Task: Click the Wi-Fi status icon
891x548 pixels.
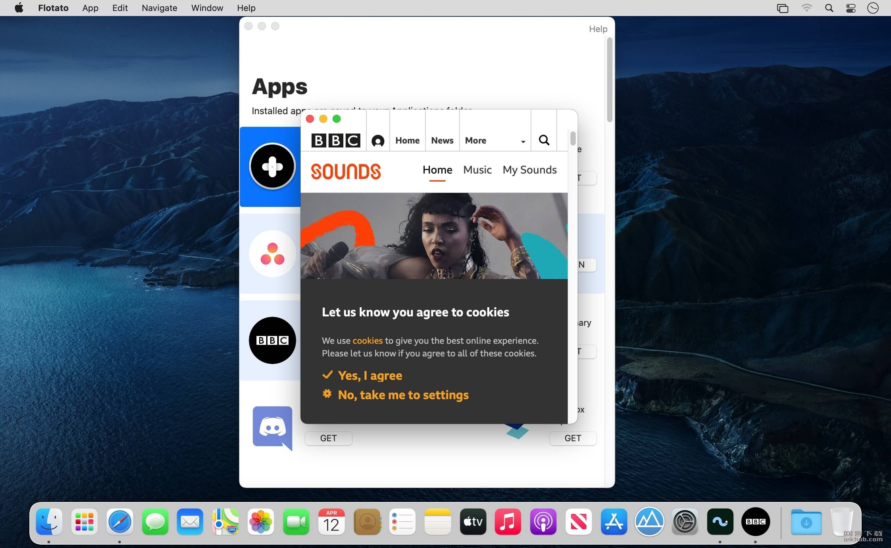Action: tap(807, 8)
